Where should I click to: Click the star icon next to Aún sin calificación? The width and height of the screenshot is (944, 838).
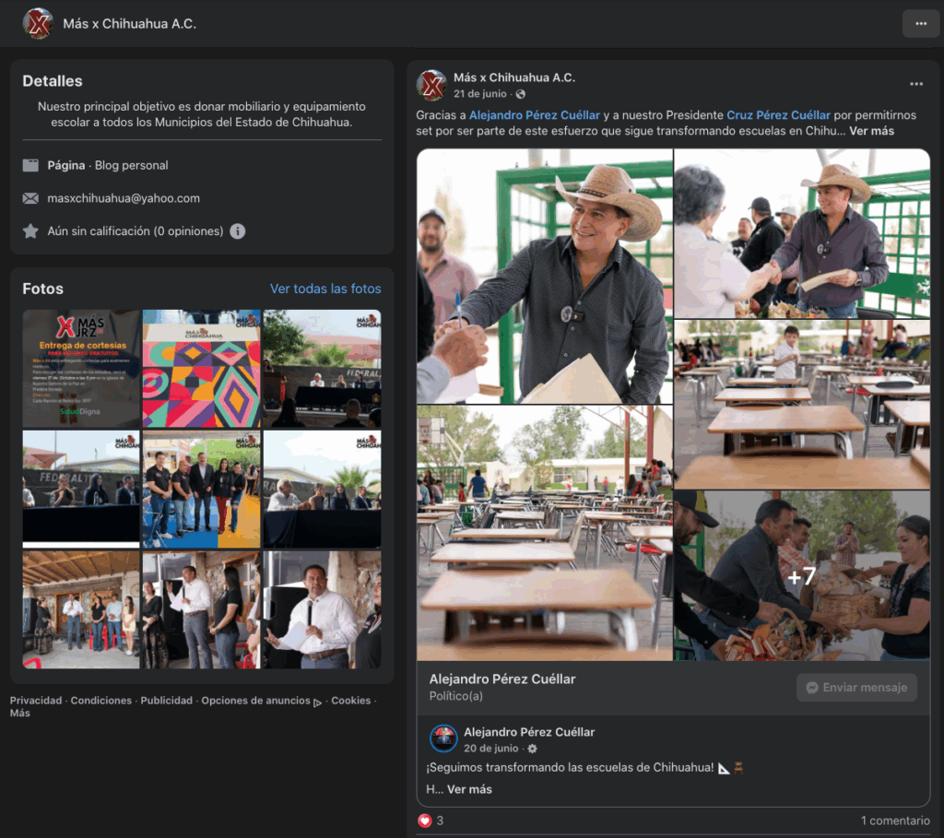pos(31,231)
